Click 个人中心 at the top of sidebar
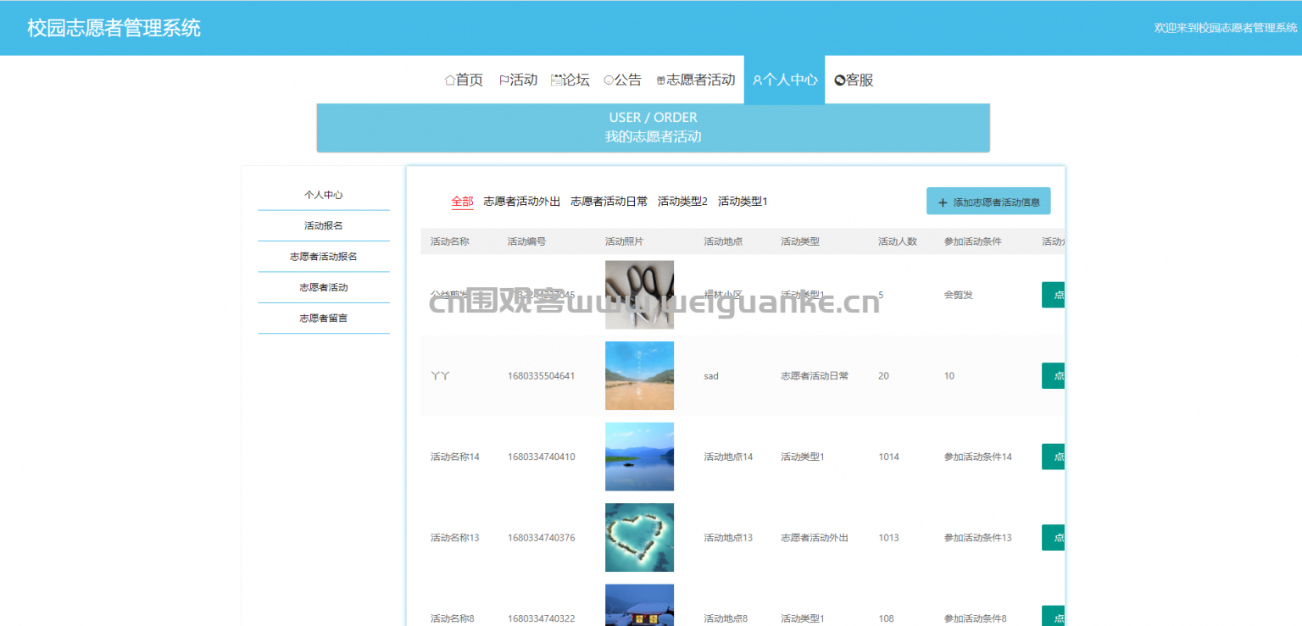Viewport: 1302px width, 626px height. pyautogui.click(x=324, y=194)
